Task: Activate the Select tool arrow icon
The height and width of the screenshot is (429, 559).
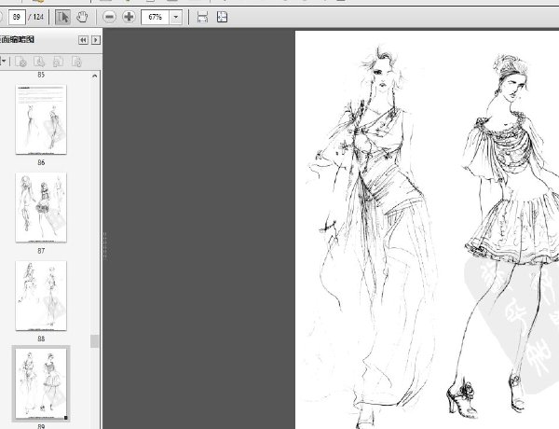Action: point(62,17)
